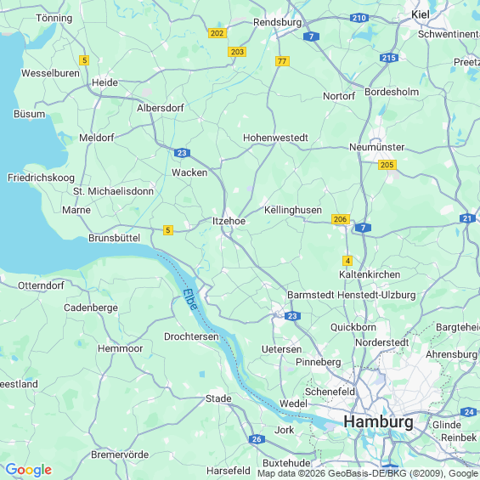Click the blue 215 motorway shield

pyautogui.click(x=389, y=58)
